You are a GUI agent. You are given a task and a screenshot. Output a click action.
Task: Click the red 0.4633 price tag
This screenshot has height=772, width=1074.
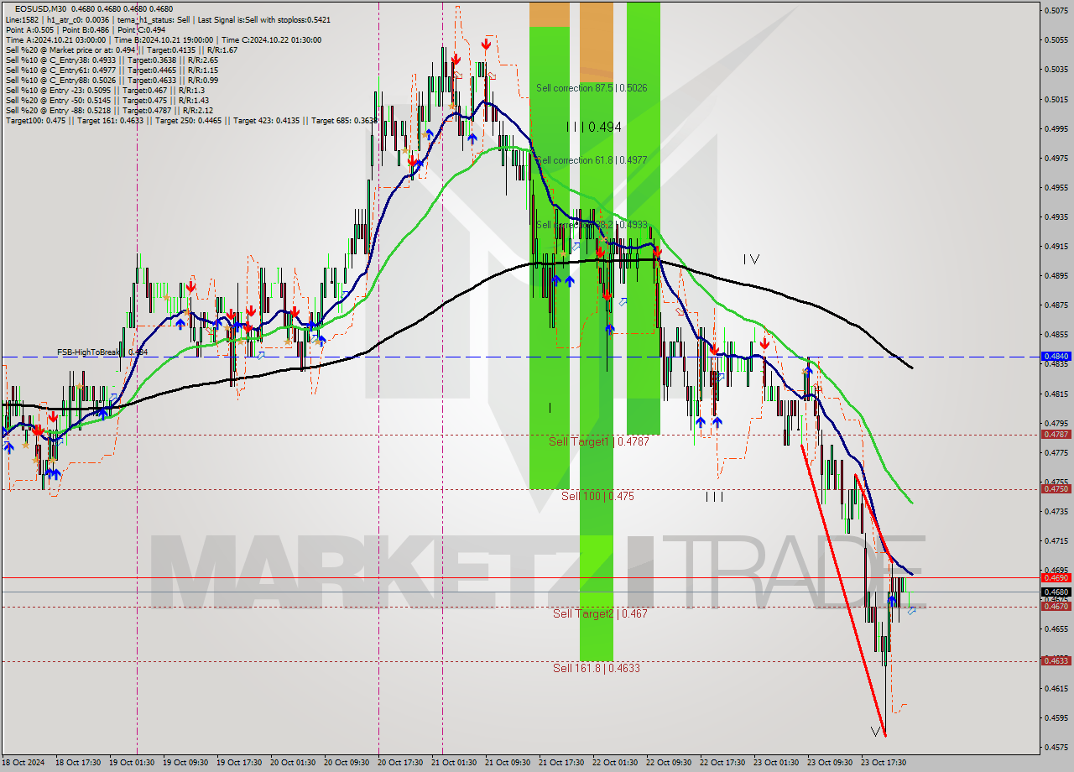(x=1056, y=660)
